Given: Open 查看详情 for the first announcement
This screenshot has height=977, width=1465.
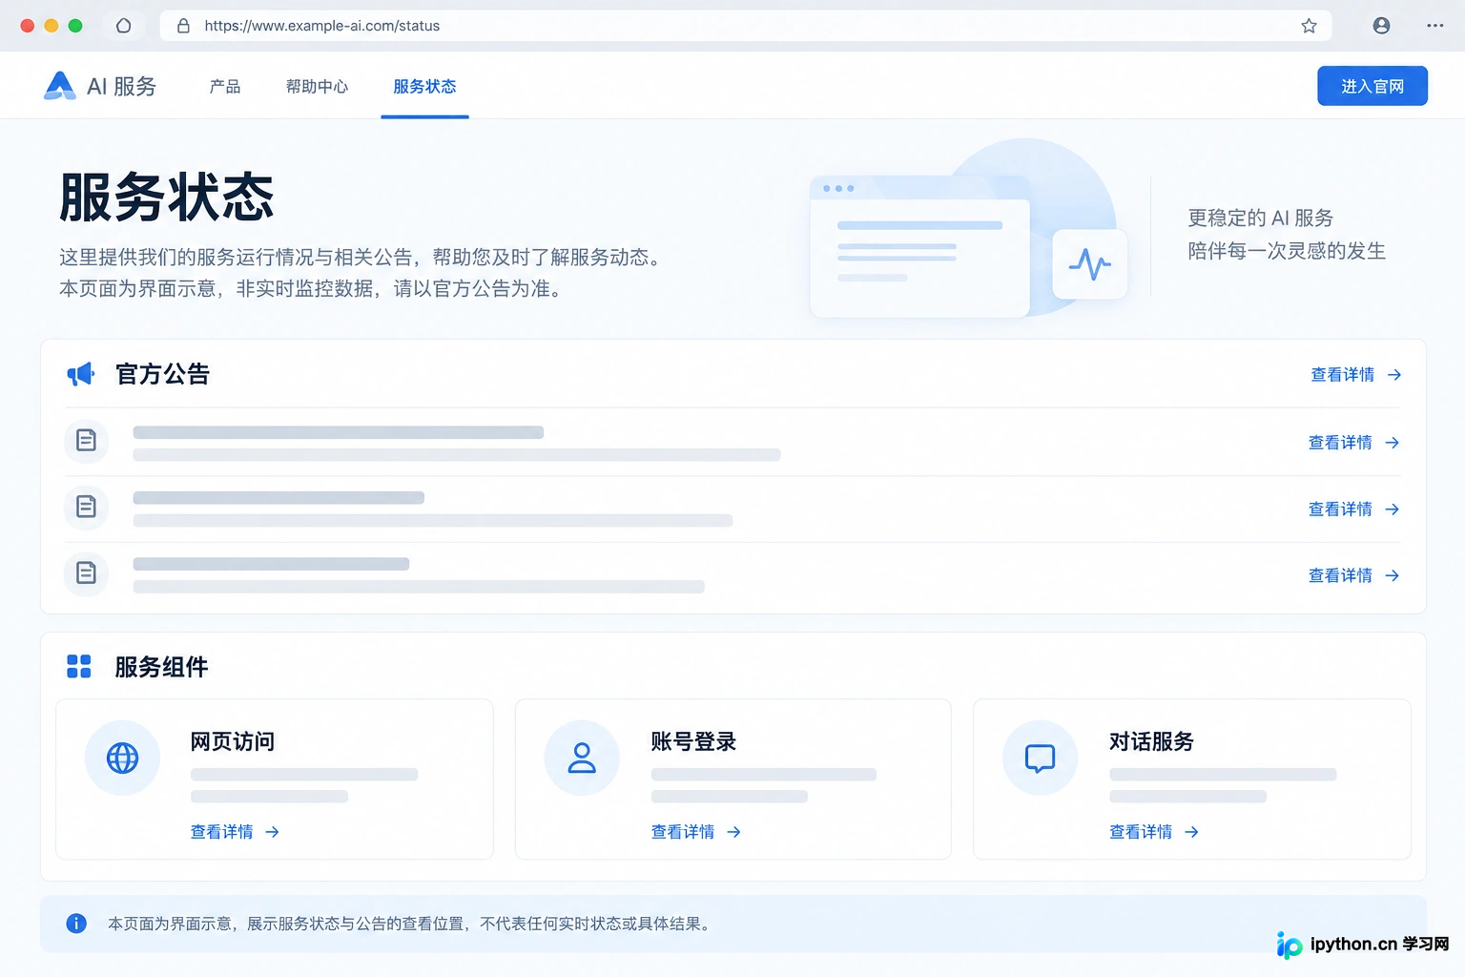Looking at the screenshot, I should (x=1354, y=443).
